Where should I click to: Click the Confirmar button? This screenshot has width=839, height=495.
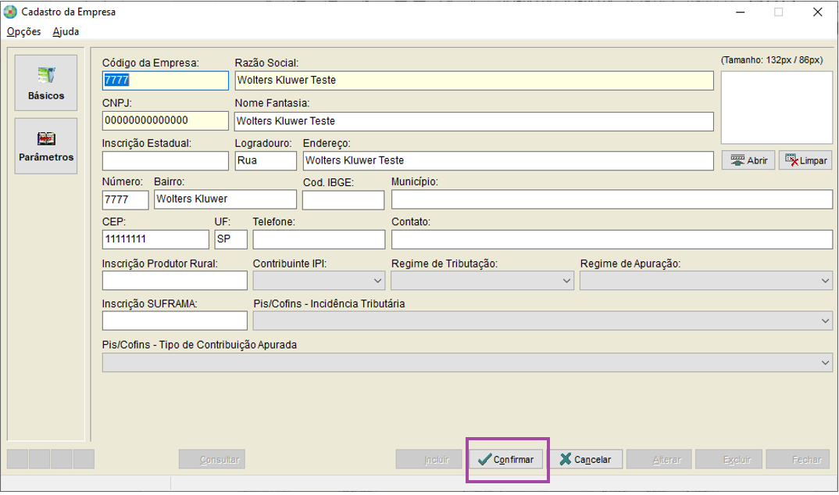506,459
